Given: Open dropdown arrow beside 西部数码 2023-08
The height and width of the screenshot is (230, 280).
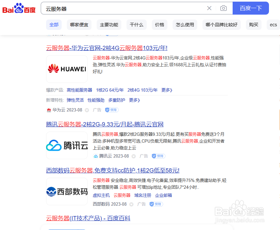Looking at the screenshot, I should click(131, 204).
